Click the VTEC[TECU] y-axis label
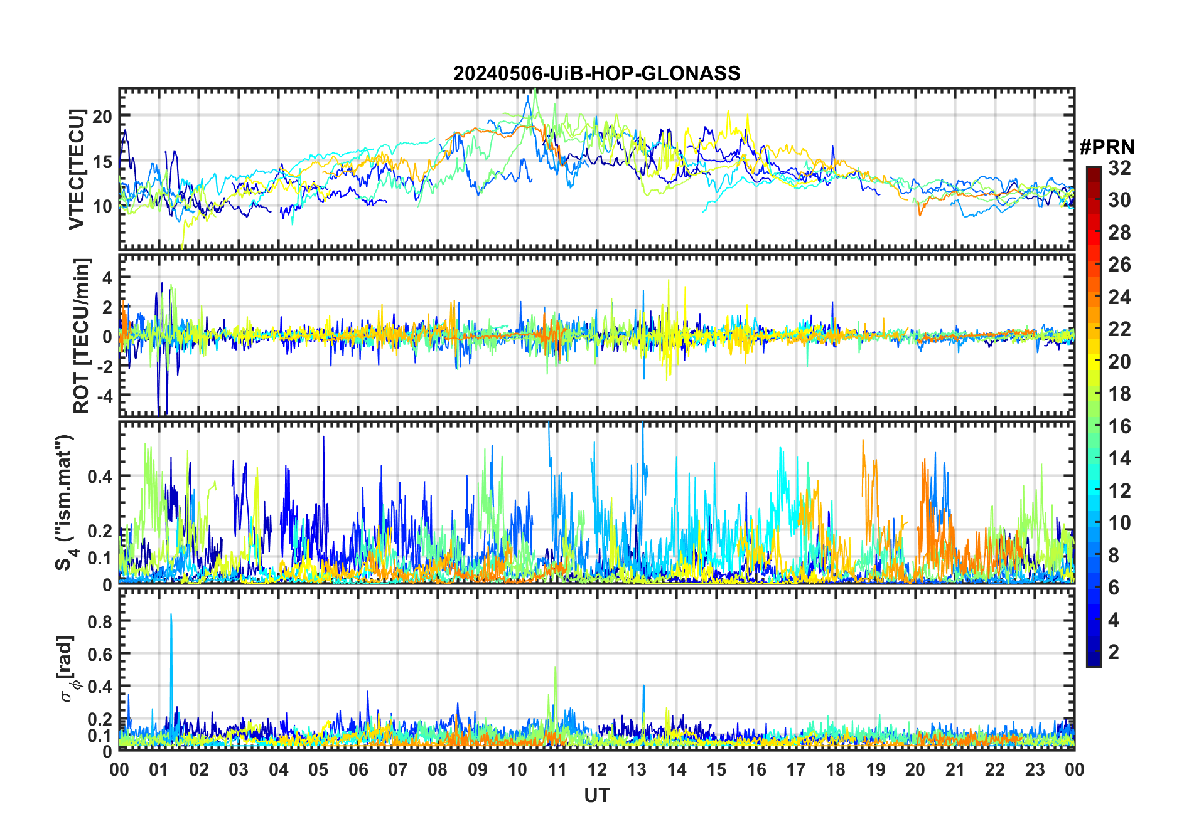The image size is (1194, 834). (77, 169)
